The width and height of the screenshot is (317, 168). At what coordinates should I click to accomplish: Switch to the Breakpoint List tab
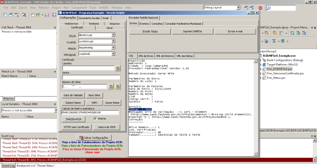click(26, 165)
